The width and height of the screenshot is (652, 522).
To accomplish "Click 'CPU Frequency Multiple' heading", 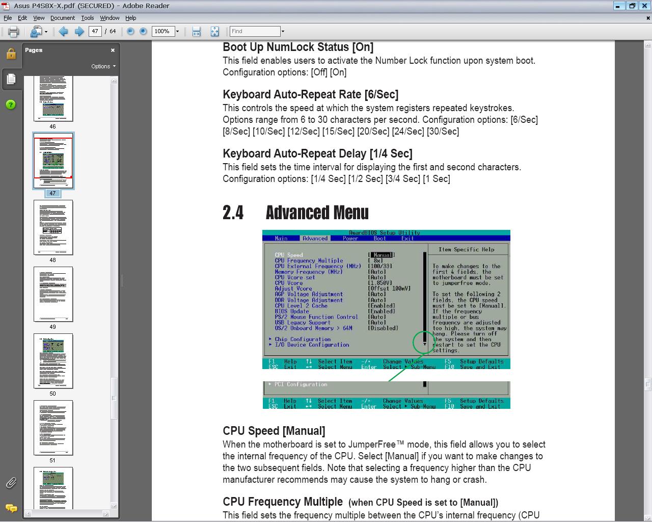I will pos(283,502).
